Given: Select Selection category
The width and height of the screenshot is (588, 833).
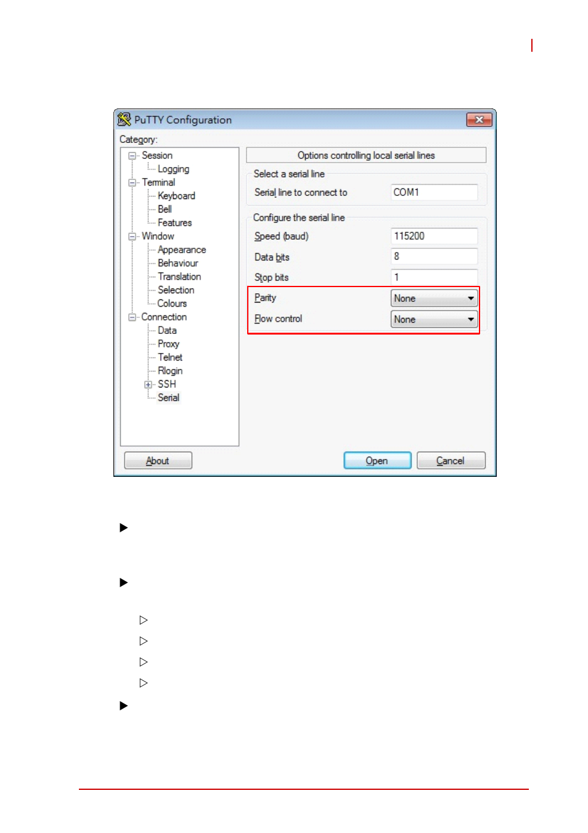Looking at the screenshot, I should pos(176,290).
